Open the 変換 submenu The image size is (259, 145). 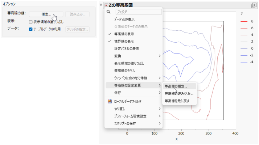[x=133, y=56]
